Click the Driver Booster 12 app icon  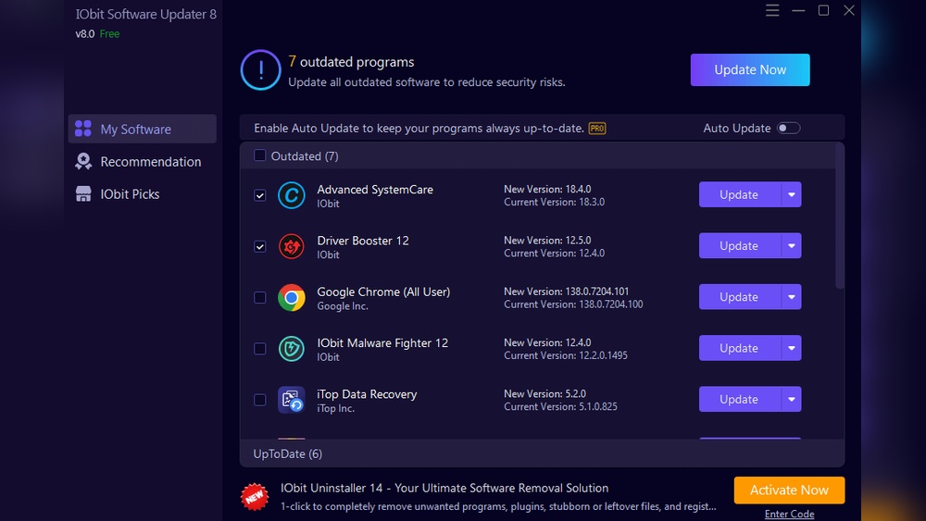291,247
